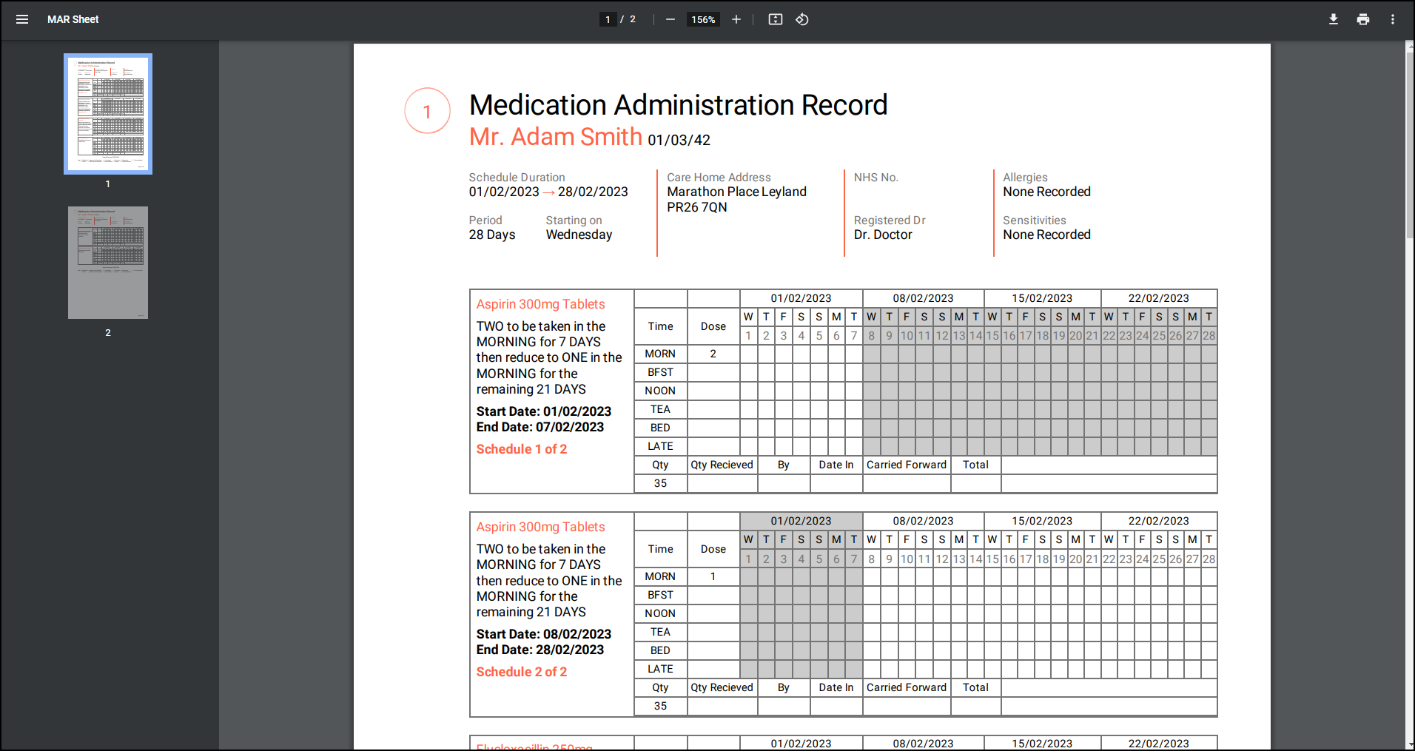This screenshot has height=751, width=1415.
Task: Click the zoom in plus button
Action: (736, 19)
